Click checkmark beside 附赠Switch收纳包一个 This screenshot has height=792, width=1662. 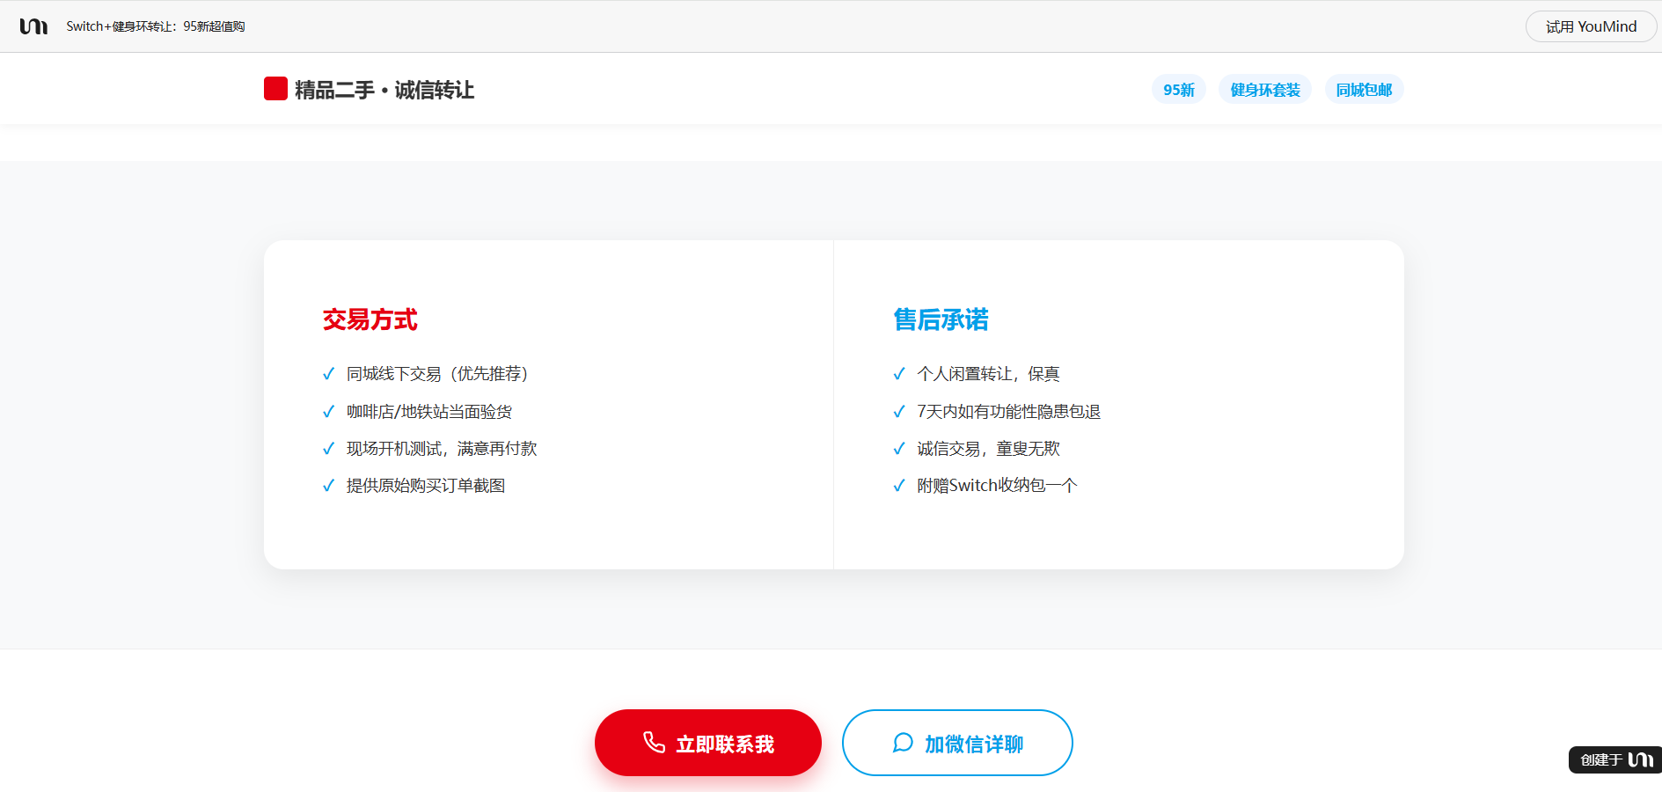point(898,486)
